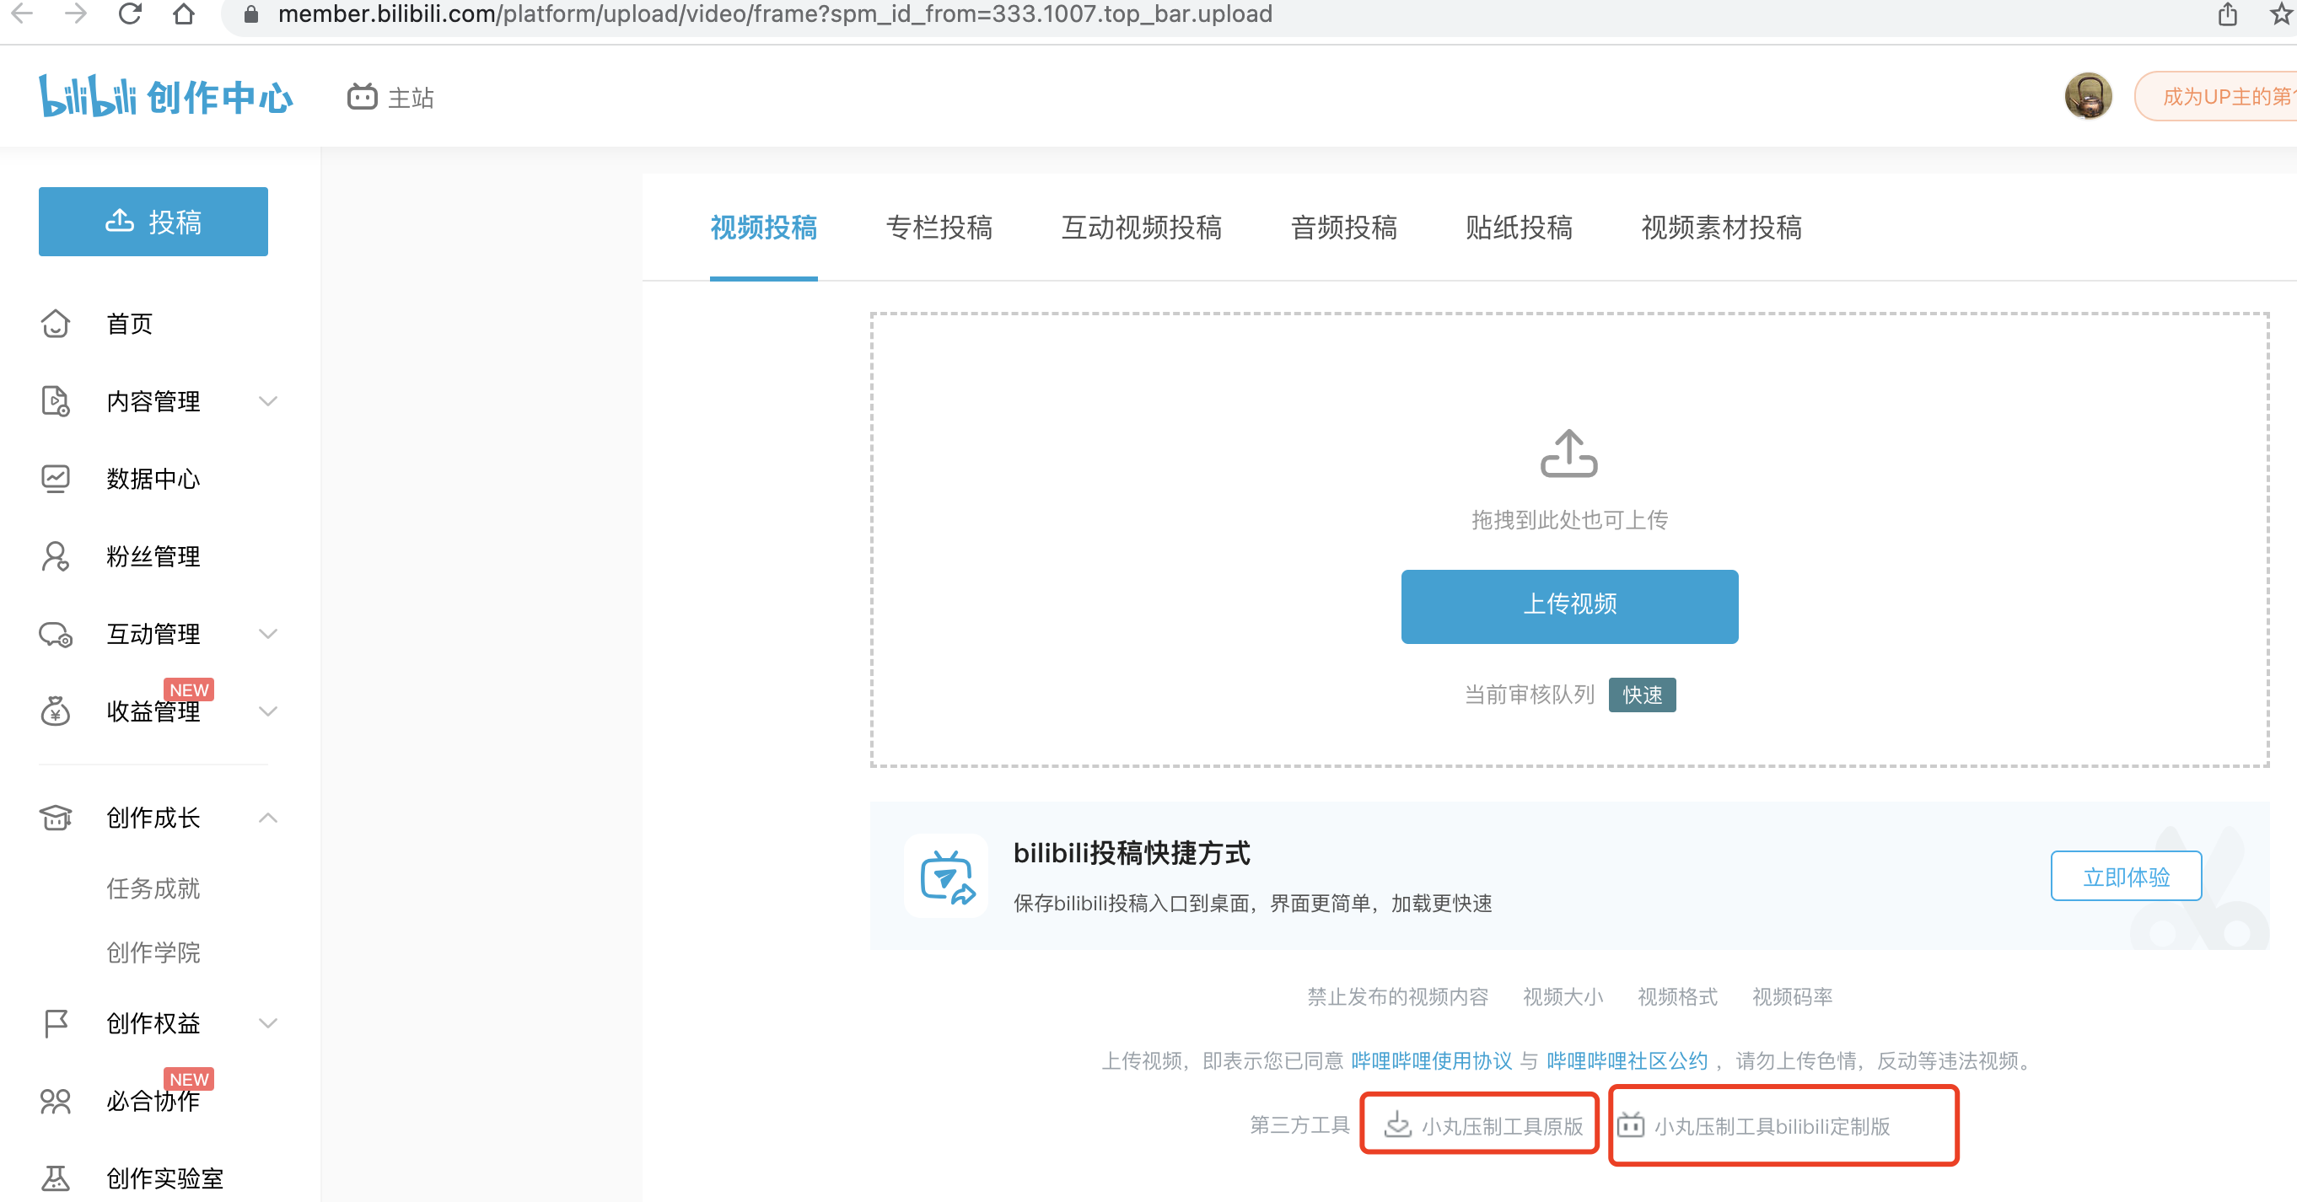2297x1202 pixels.
Task: Open 首页 from the sidebar
Action: click(x=129, y=324)
